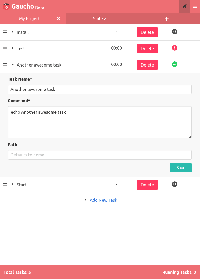Expand the Install task details

(12, 32)
